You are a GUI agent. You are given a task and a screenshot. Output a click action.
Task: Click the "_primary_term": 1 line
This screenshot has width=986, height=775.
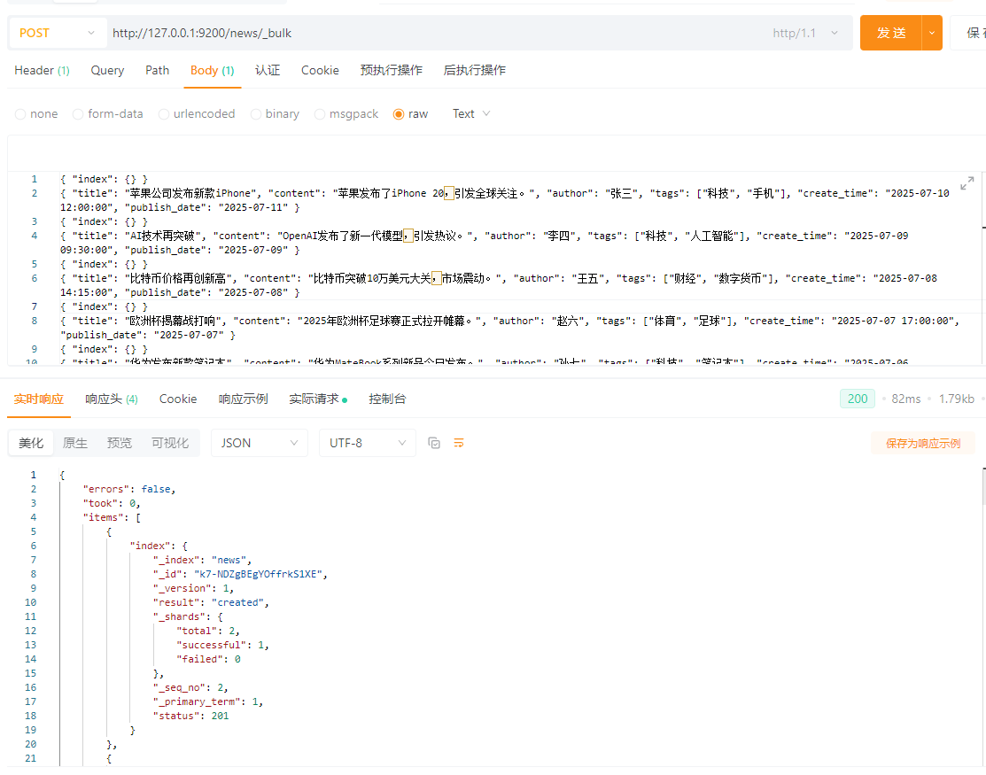pos(208,701)
